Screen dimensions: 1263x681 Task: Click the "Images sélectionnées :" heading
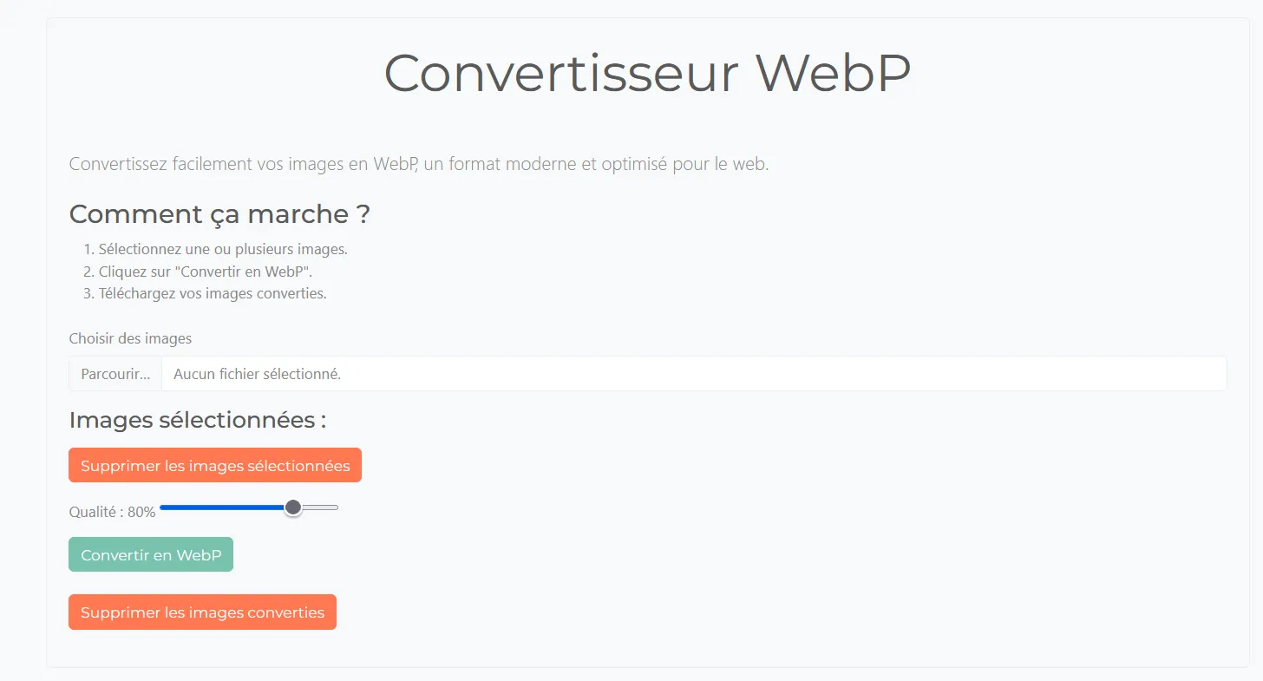198,420
